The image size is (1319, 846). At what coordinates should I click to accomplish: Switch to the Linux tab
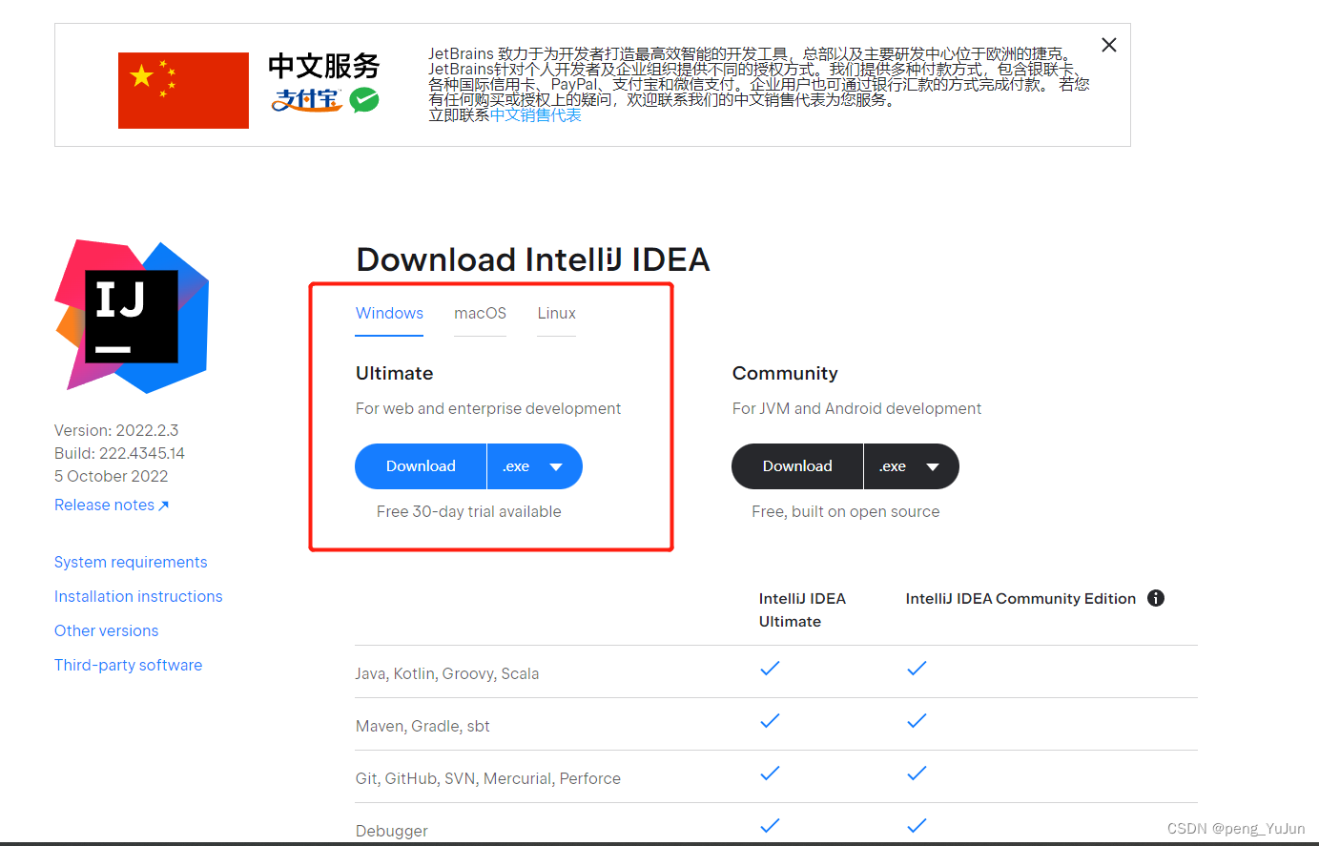point(556,313)
